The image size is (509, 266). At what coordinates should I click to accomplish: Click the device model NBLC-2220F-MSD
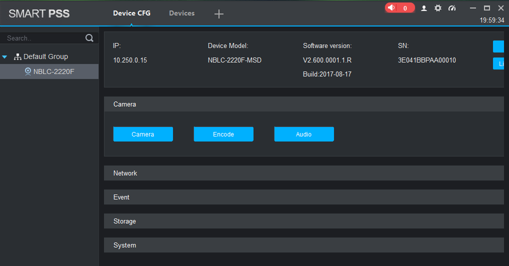point(234,60)
